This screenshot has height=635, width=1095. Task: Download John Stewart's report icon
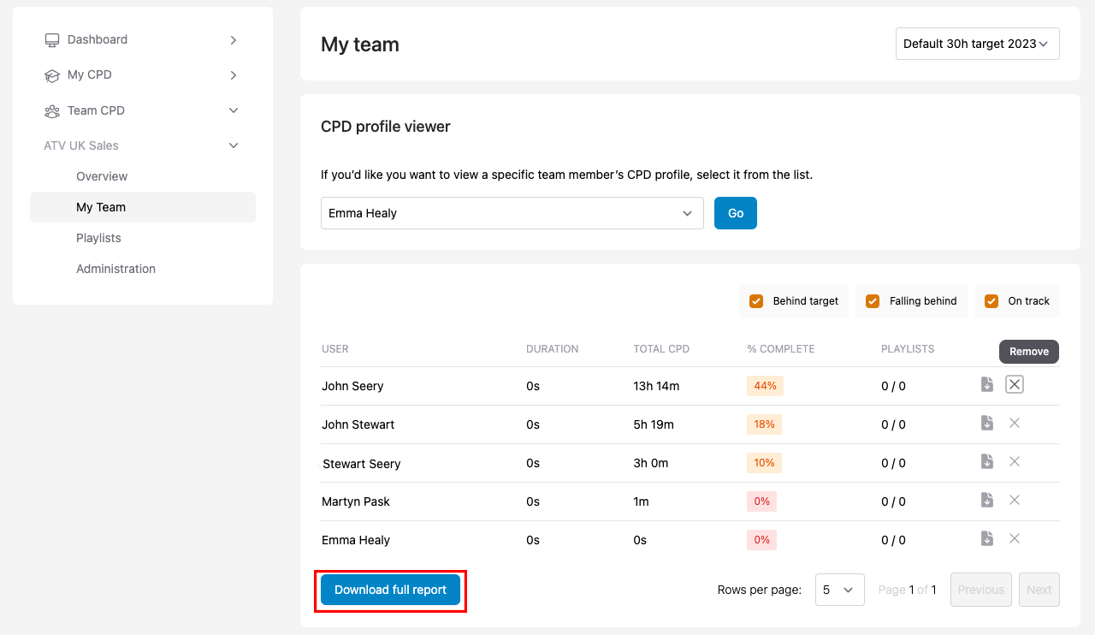coord(986,423)
